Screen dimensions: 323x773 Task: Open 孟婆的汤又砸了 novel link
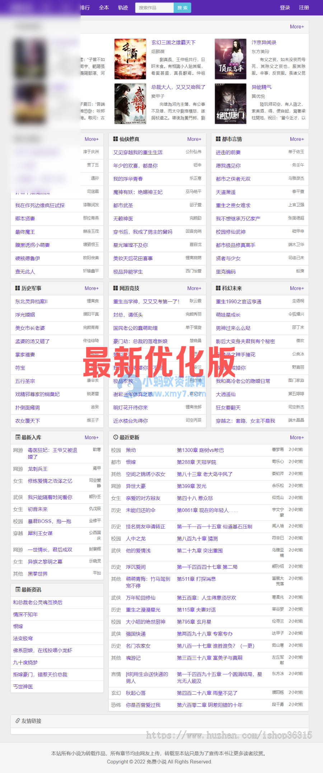pyautogui.click(x=32, y=341)
